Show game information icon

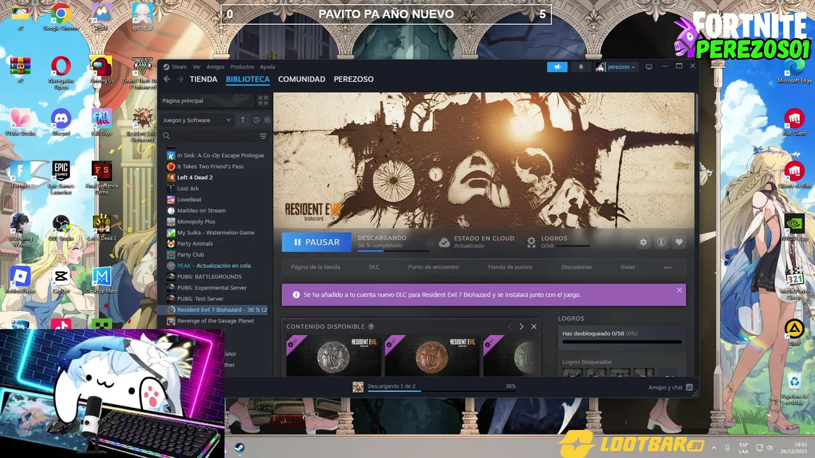click(661, 242)
